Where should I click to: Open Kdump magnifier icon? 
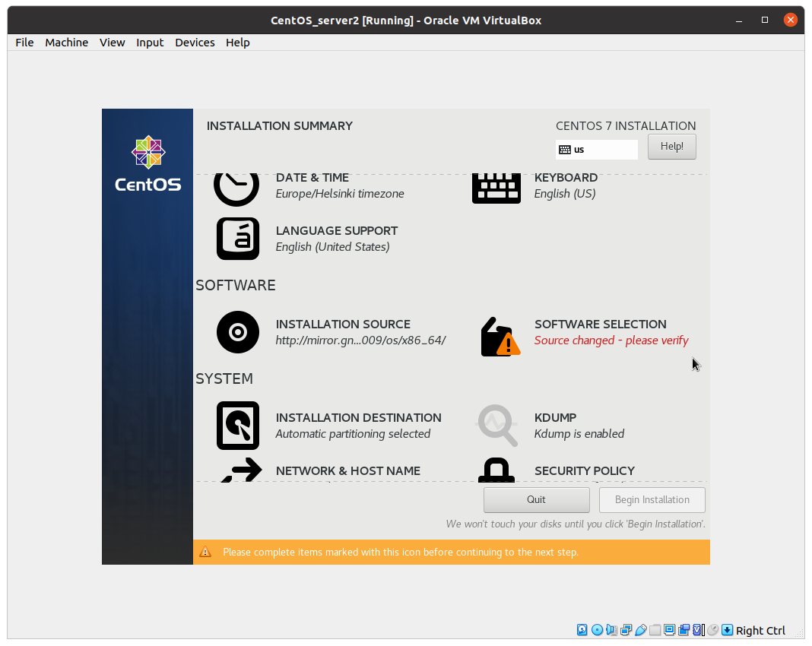pos(497,425)
